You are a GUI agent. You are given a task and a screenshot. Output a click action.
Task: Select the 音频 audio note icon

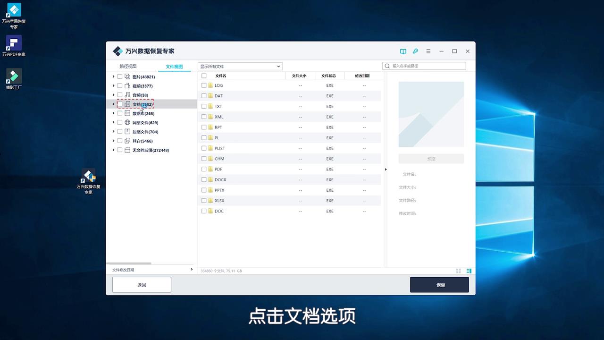pyautogui.click(x=127, y=95)
